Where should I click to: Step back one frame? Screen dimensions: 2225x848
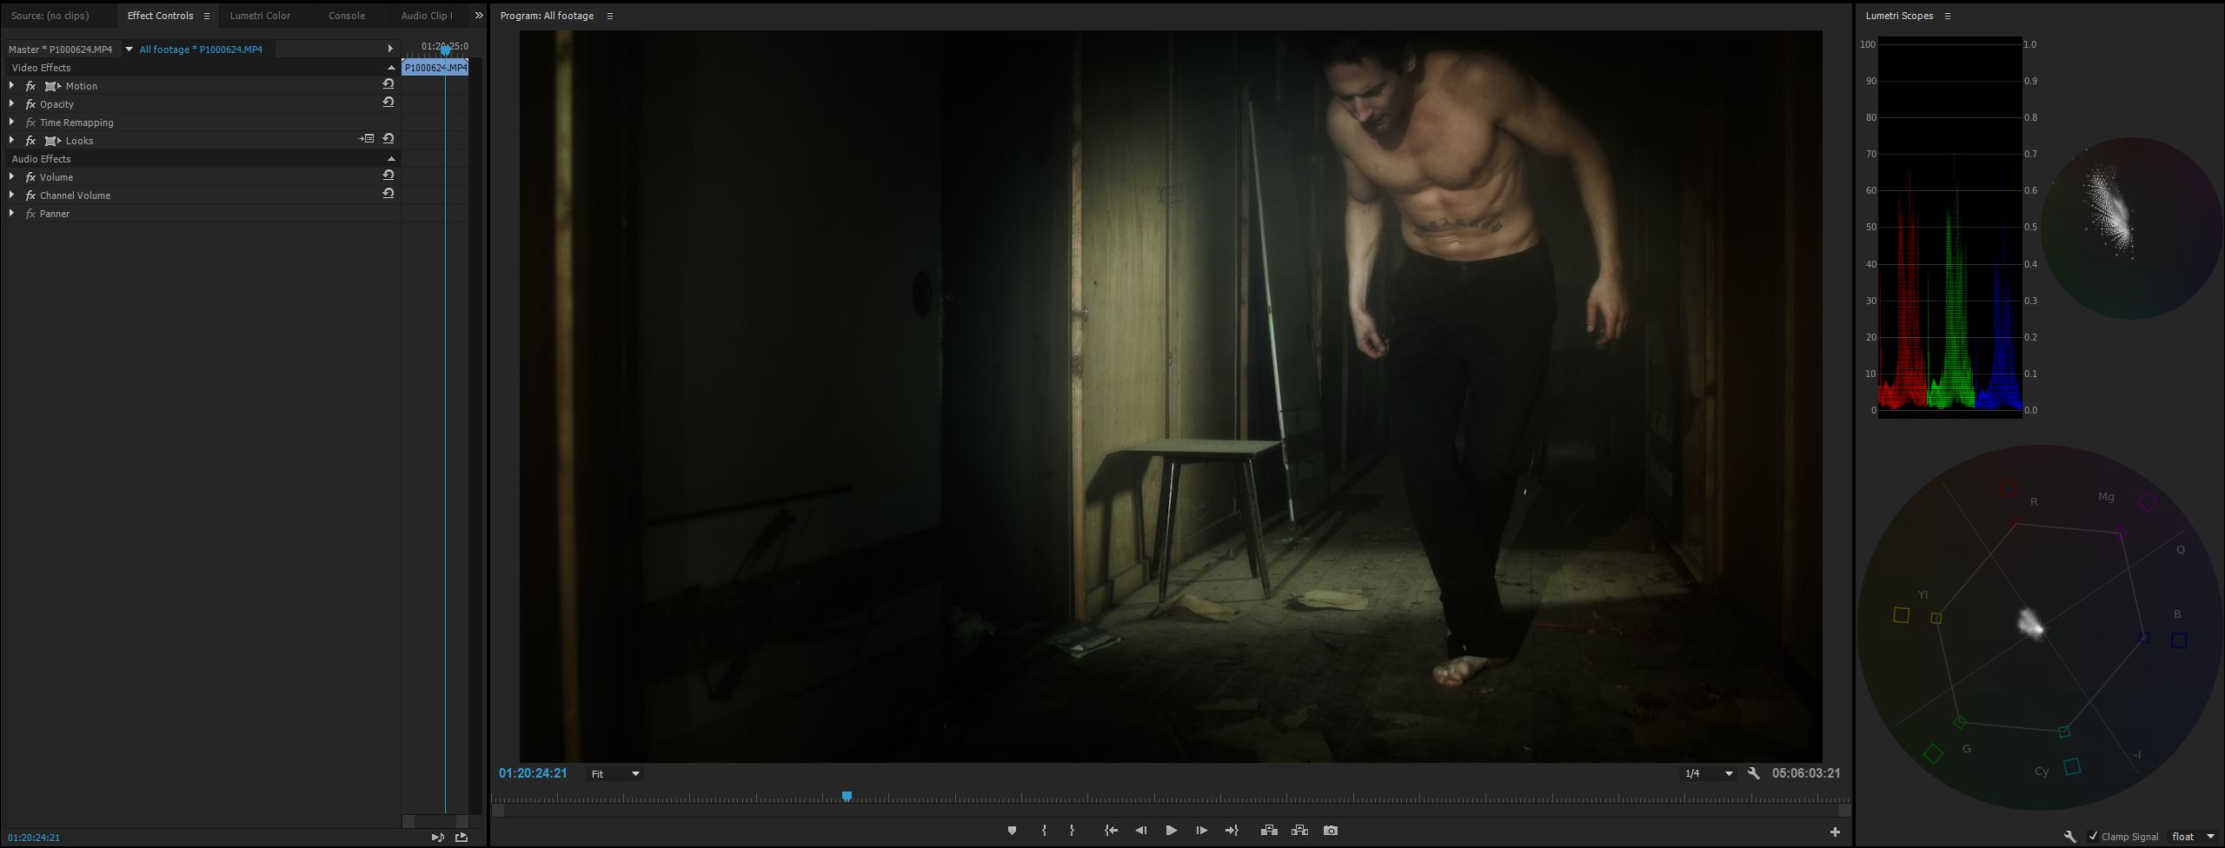1141,831
